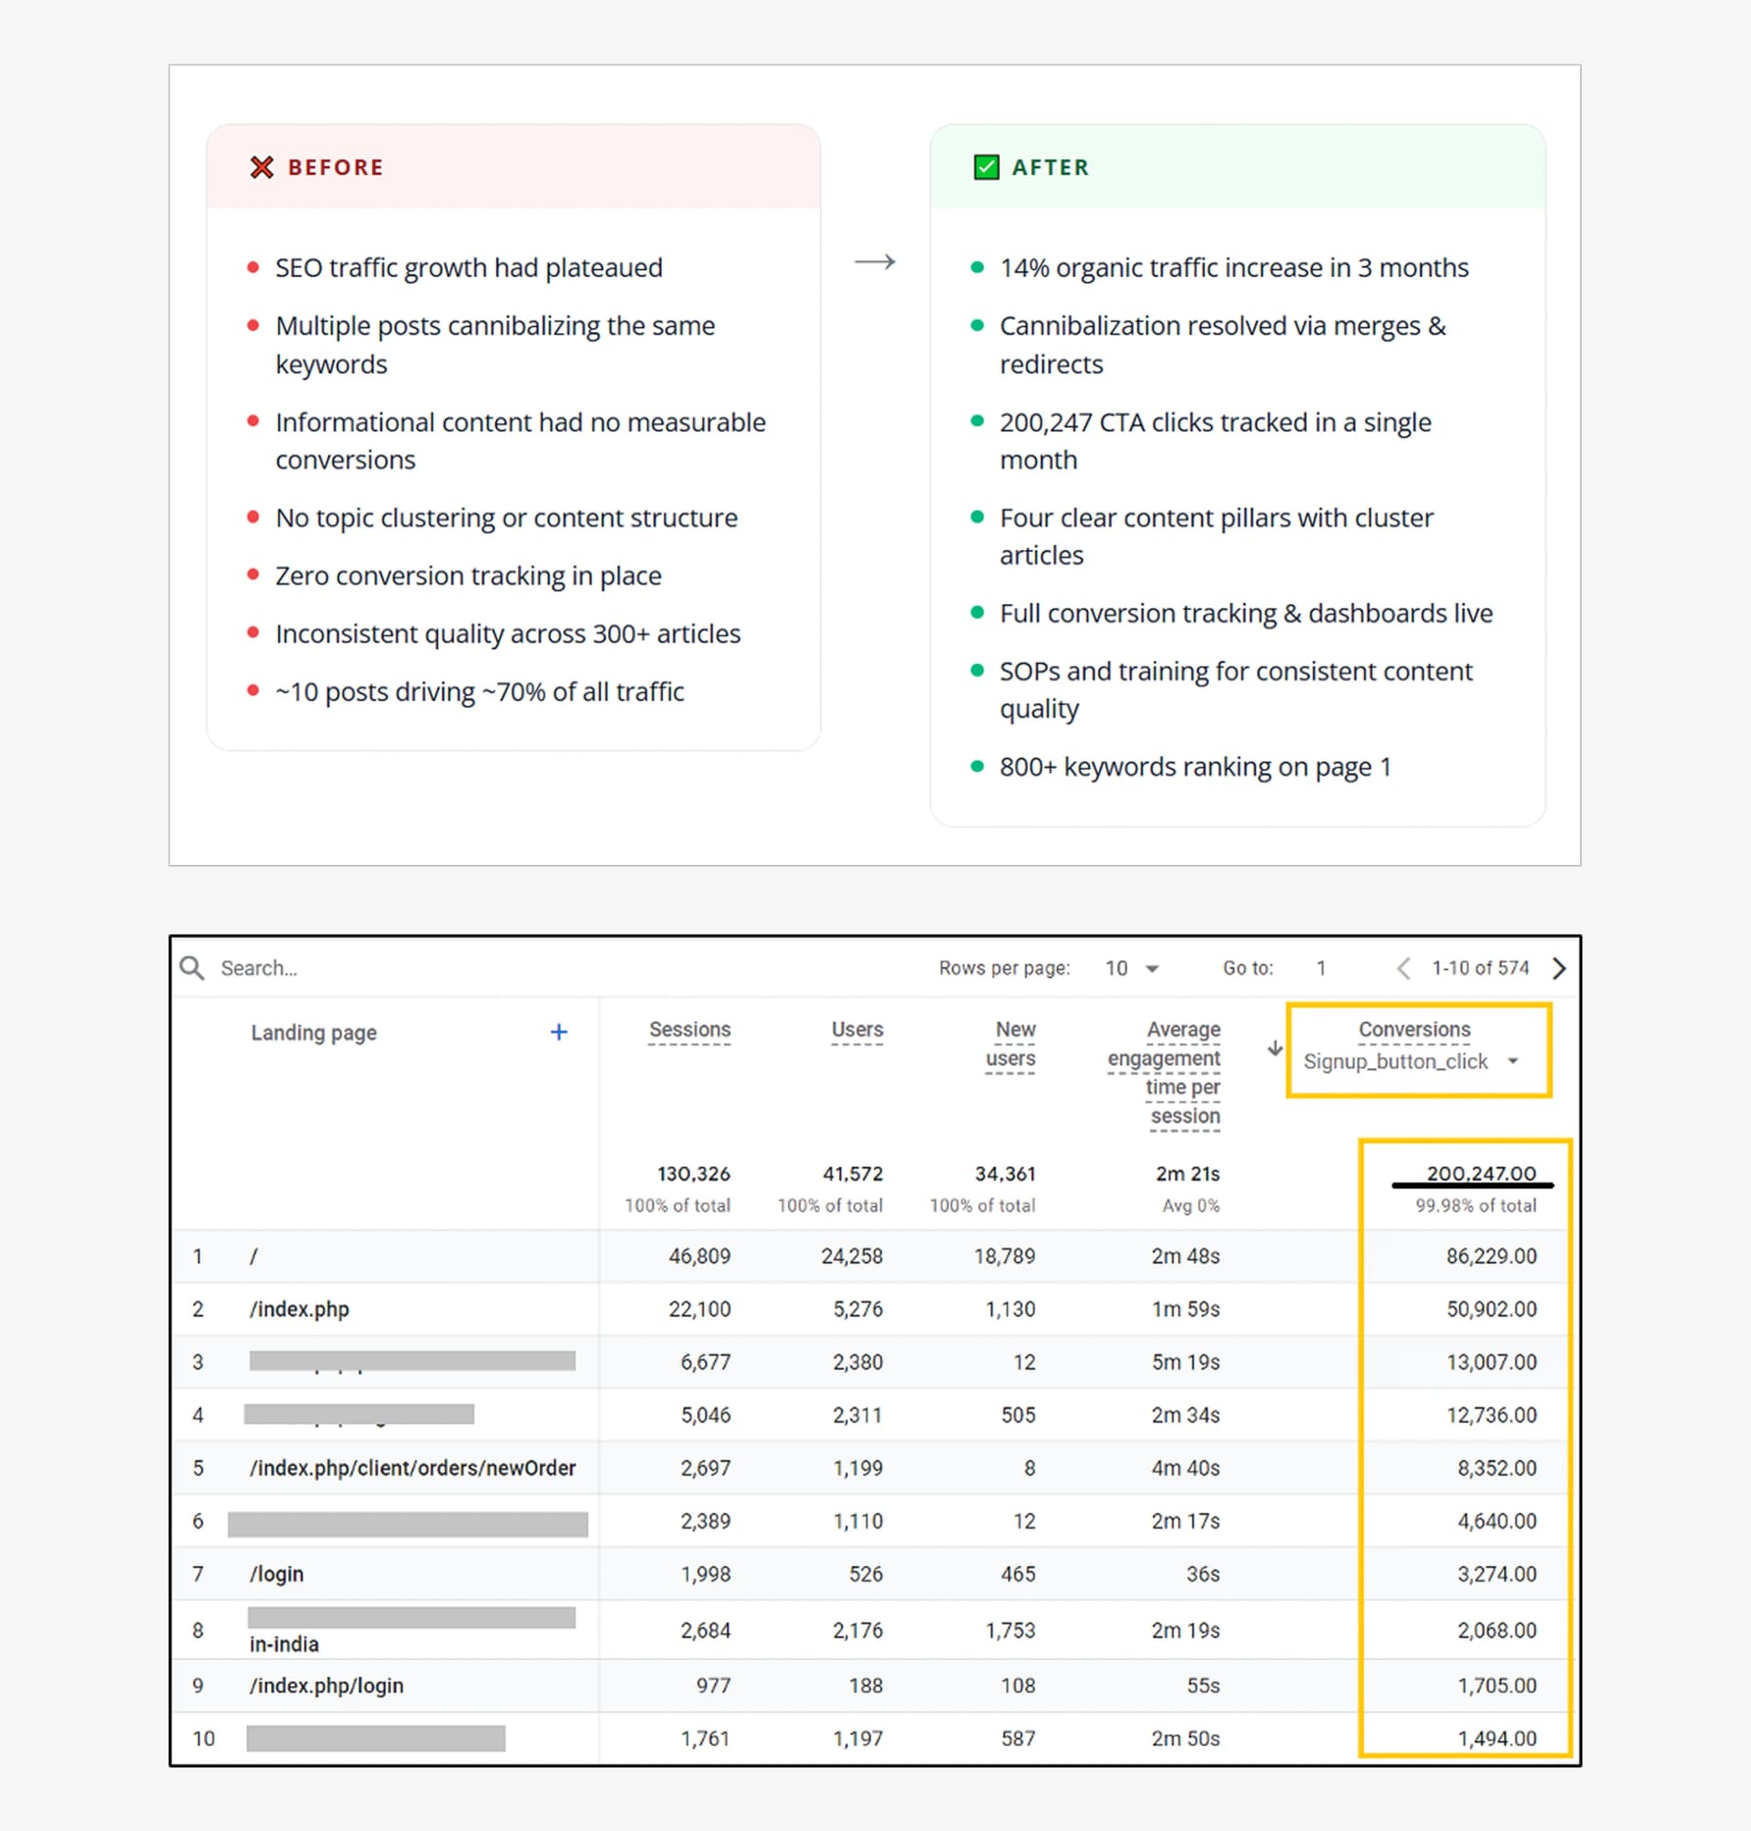1751x1831 pixels.
Task: Click the green checkmark After icon
Action: pos(986,167)
